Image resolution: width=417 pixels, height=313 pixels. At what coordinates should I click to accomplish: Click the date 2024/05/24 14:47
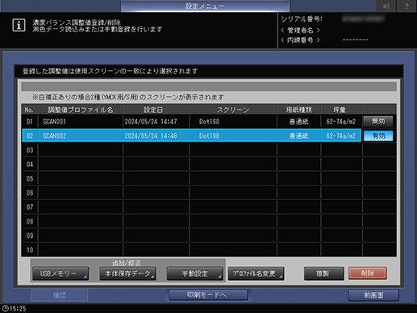pos(151,122)
